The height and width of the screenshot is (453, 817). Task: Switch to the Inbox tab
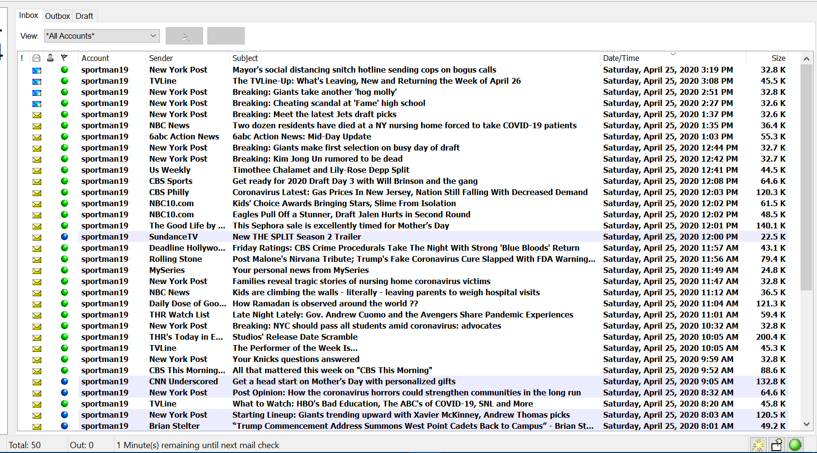click(29, 15)
